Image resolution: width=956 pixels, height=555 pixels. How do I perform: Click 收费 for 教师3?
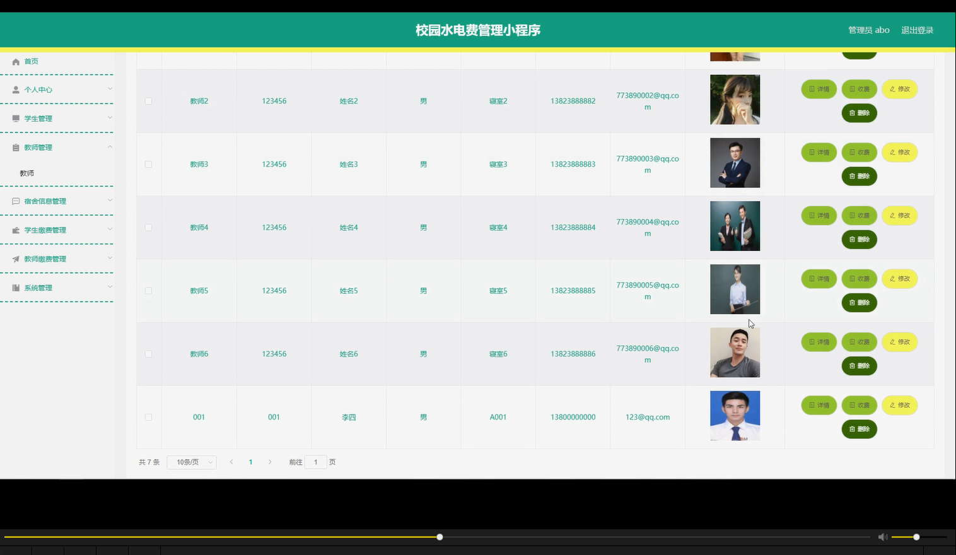(x=859, y=152)
